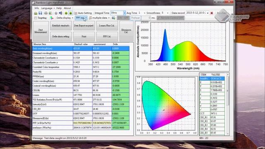Click the Delta alarm setting button

(x=61, y=36)
